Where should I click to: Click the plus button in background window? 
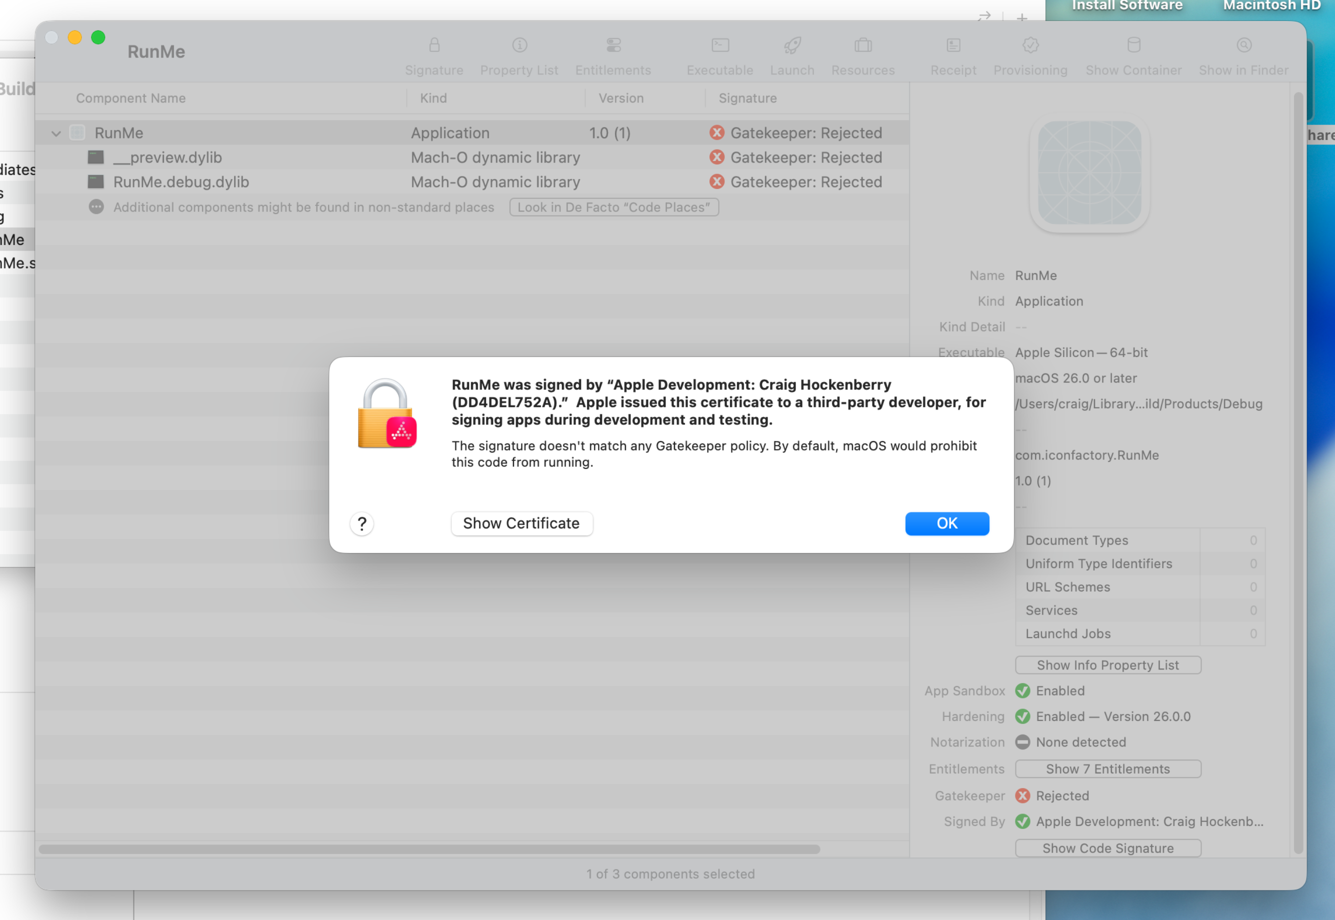coord(1022,17)
